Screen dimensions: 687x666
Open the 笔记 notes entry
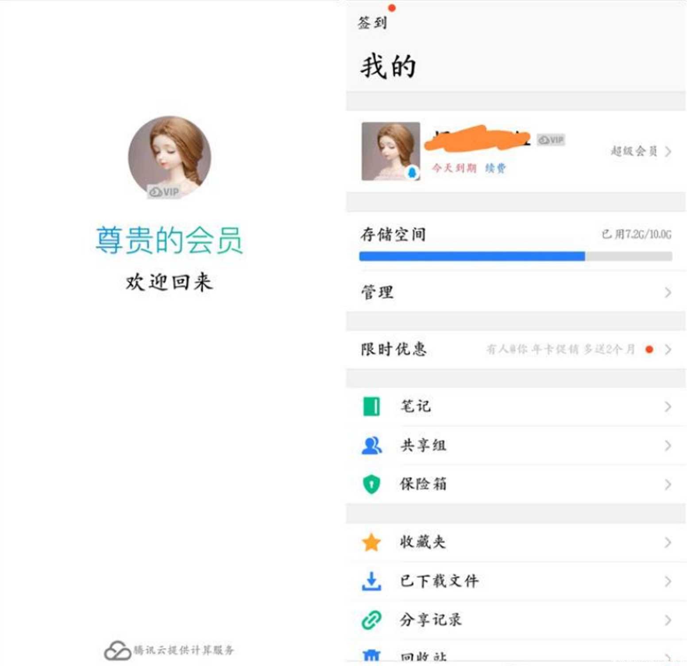click(516, 407)
